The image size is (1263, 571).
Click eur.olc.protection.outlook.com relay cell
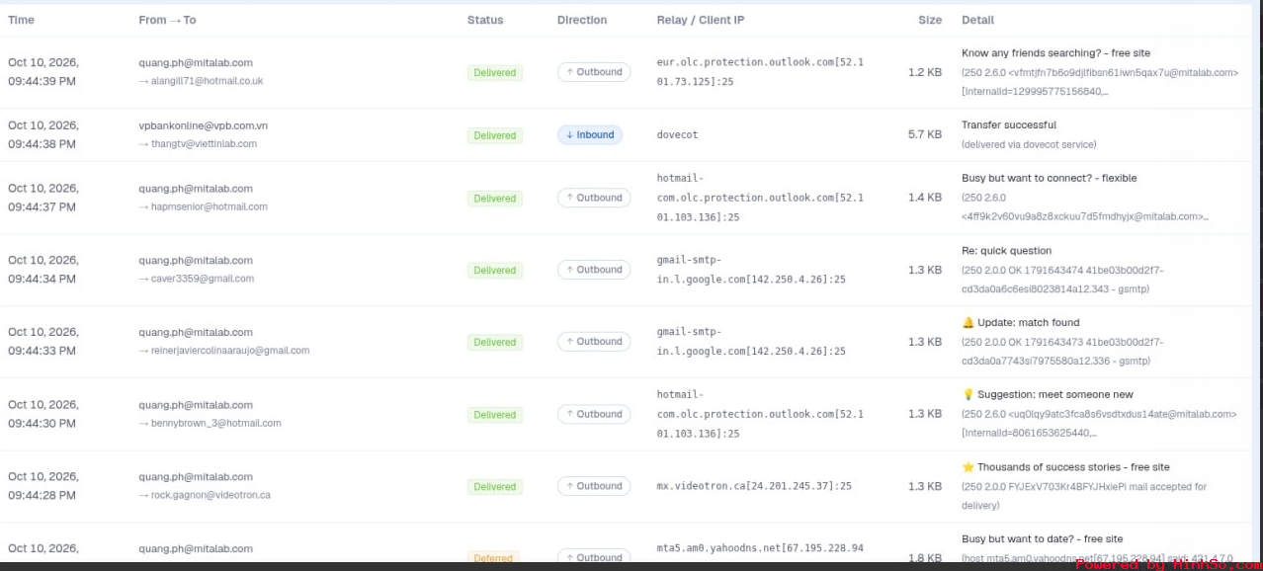(x=760, y=72)
